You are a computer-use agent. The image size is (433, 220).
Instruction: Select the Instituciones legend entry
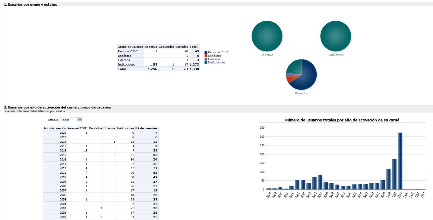tap(216, 63)
